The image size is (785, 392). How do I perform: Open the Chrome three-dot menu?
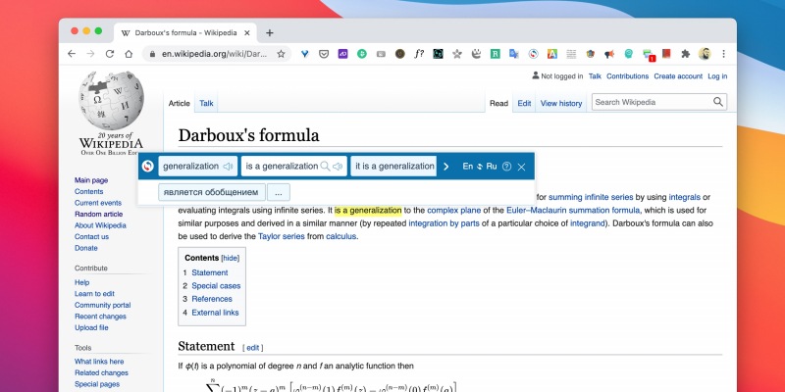[723, 54]
